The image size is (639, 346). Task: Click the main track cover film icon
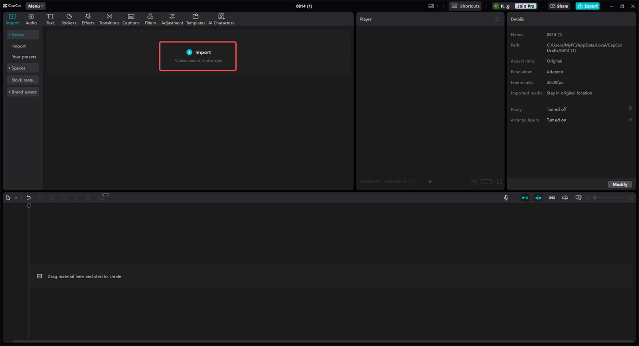coord(39,276)
